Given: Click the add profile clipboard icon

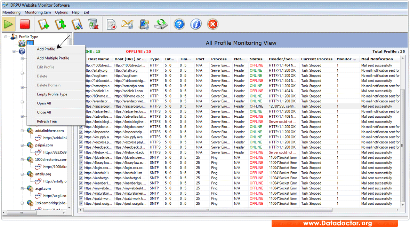Looking at the screenshot, I should pyautogui.click(x=43, y=24).
